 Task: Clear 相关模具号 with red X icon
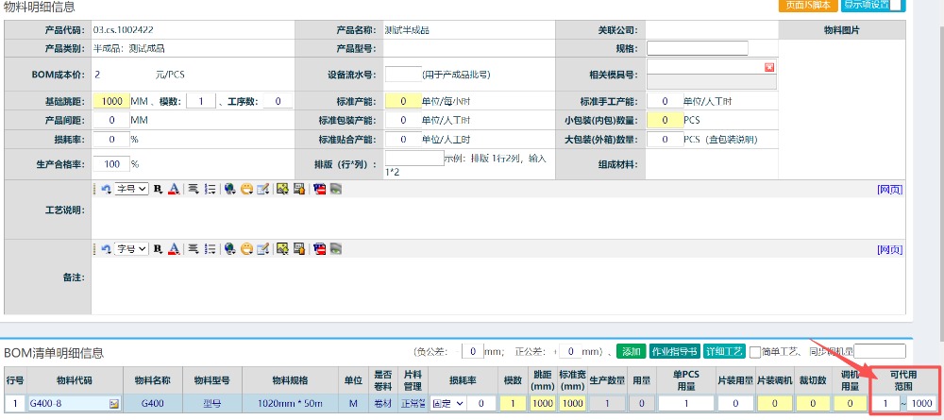click(768, 67)
